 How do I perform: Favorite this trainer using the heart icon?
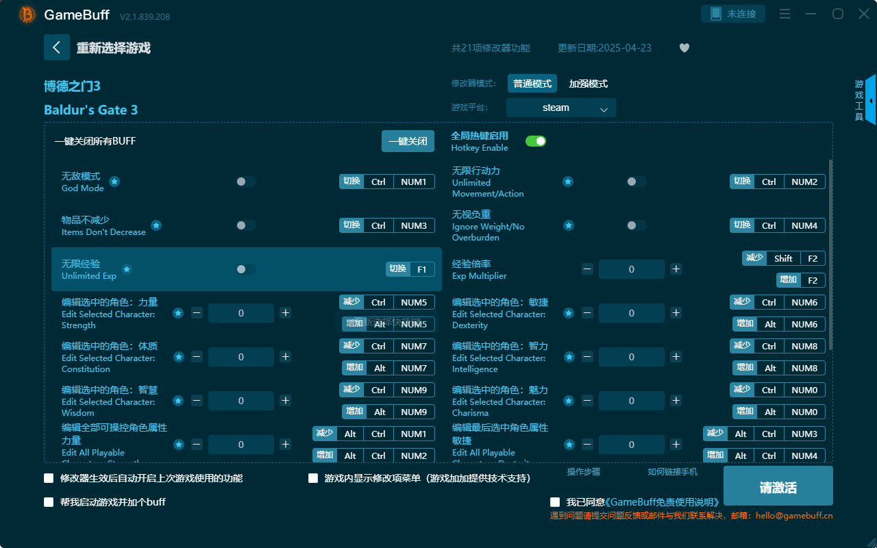coord(684,47)
